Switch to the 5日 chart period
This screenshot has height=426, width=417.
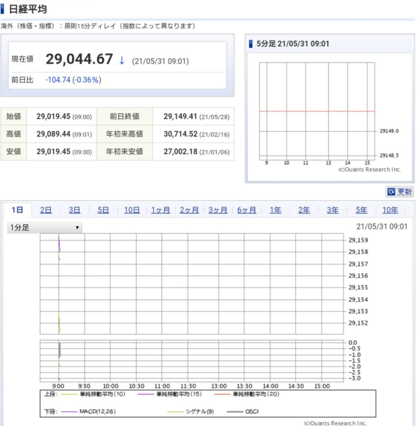(x=103, y=210)
